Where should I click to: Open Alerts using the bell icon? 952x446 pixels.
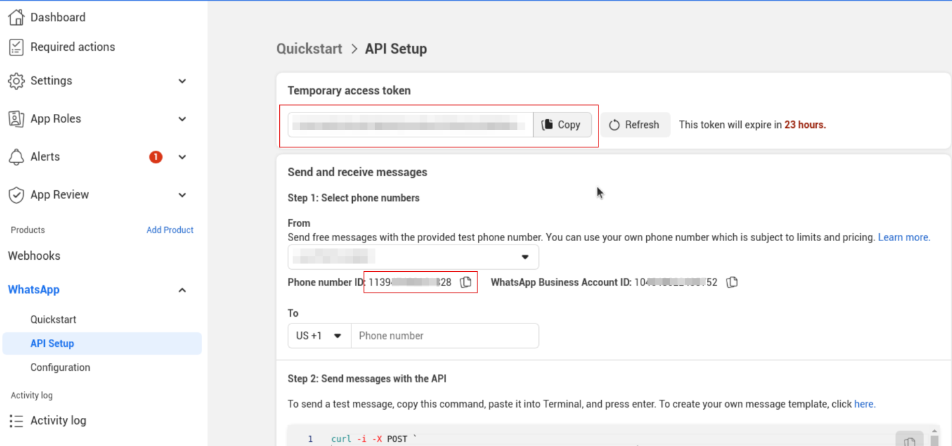coord(16,156)
